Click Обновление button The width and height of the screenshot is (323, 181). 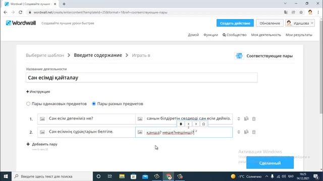[x=270, y=23]
